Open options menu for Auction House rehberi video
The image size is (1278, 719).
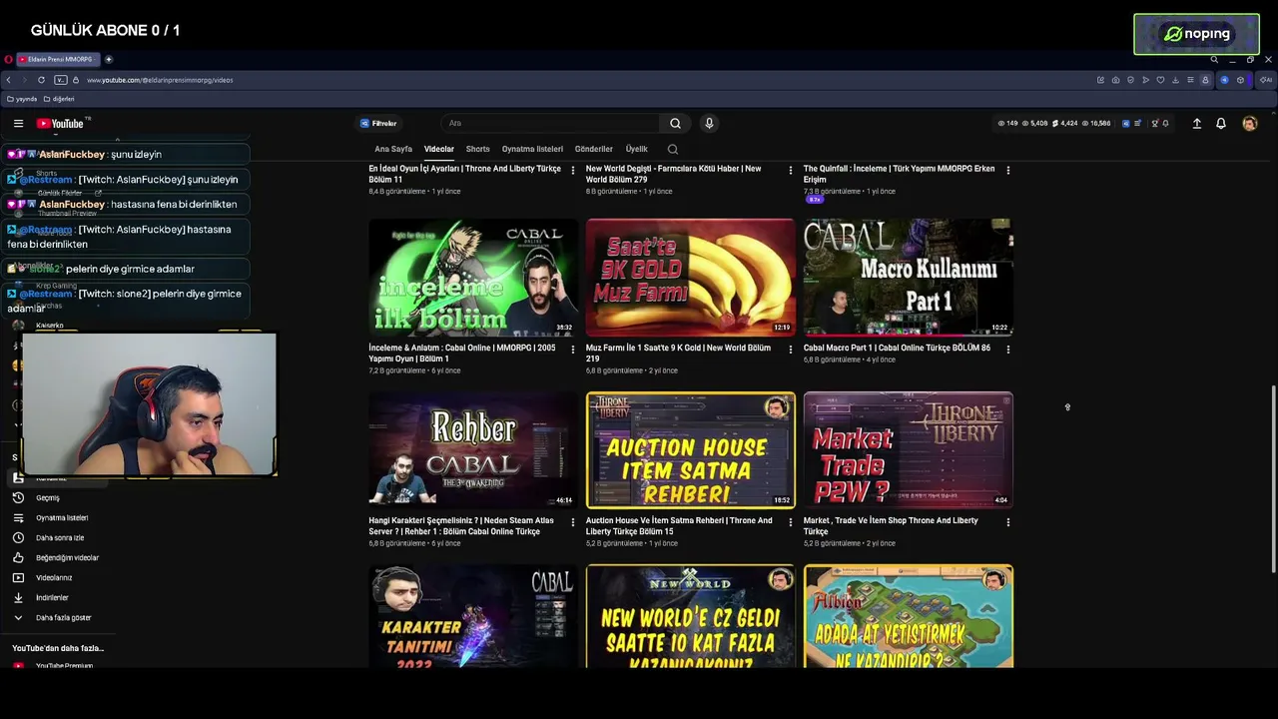pos(790,522)
